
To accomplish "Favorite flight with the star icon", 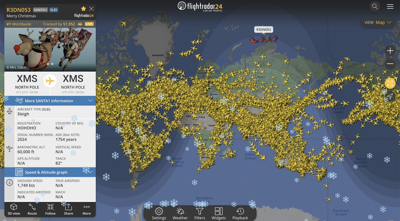I will [x=84, y=8].
